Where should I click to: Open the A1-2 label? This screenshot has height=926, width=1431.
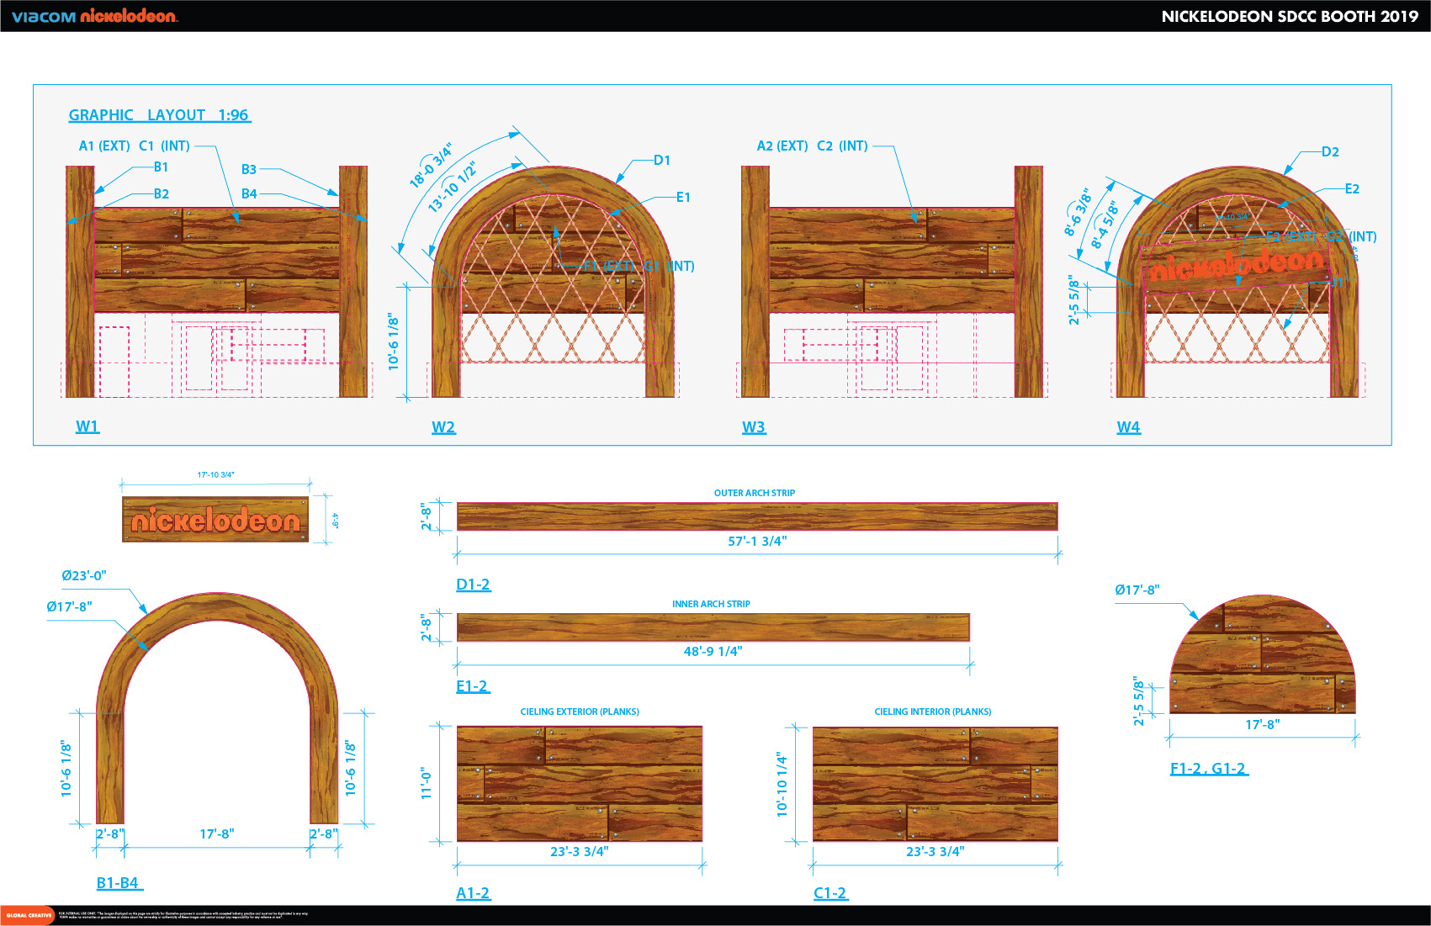(473, 893)
